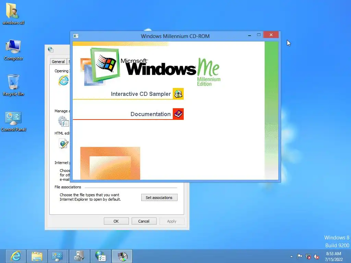Open Control Panel taskbar button

57,256
